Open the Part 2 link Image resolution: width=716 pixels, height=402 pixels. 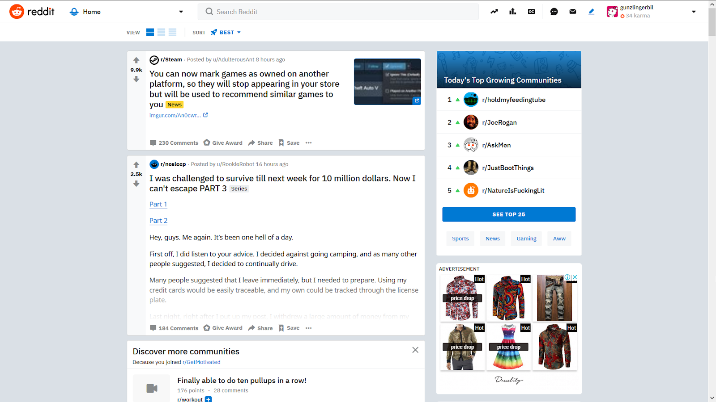158,221
